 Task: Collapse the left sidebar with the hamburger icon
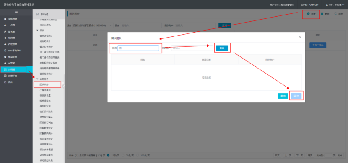point(16,12)
